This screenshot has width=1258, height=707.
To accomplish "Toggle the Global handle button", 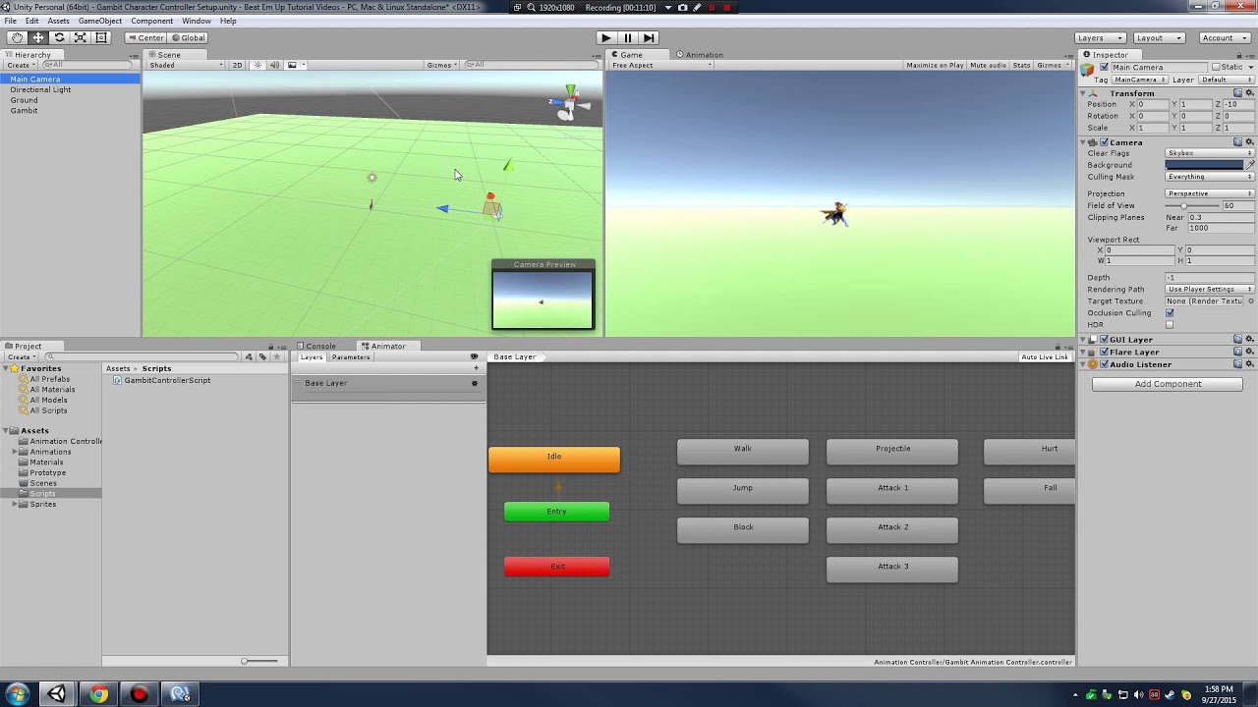I will [188, 37].
